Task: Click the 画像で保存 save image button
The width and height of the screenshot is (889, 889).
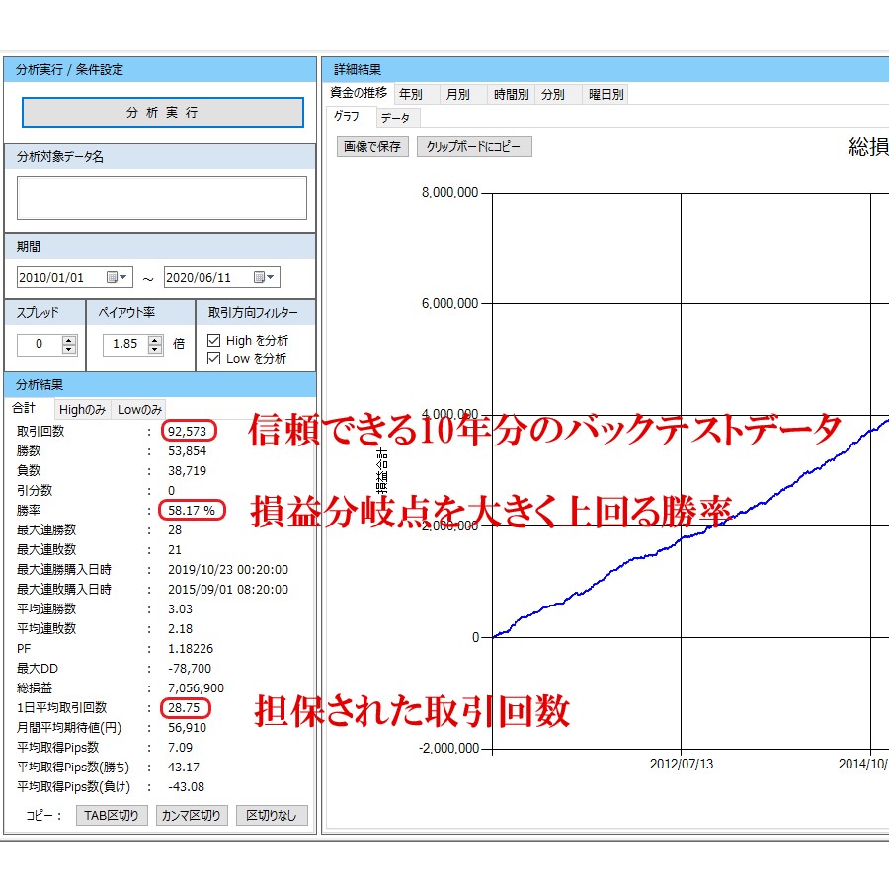Action: click(x=371, y=146)
